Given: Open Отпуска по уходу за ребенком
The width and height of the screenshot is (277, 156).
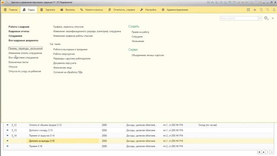Looking at the screenshot, I should (25, 71).
